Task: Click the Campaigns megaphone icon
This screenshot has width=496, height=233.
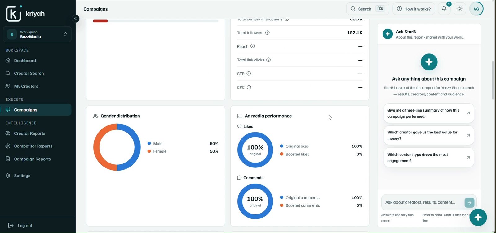Action: click(8, 110)
